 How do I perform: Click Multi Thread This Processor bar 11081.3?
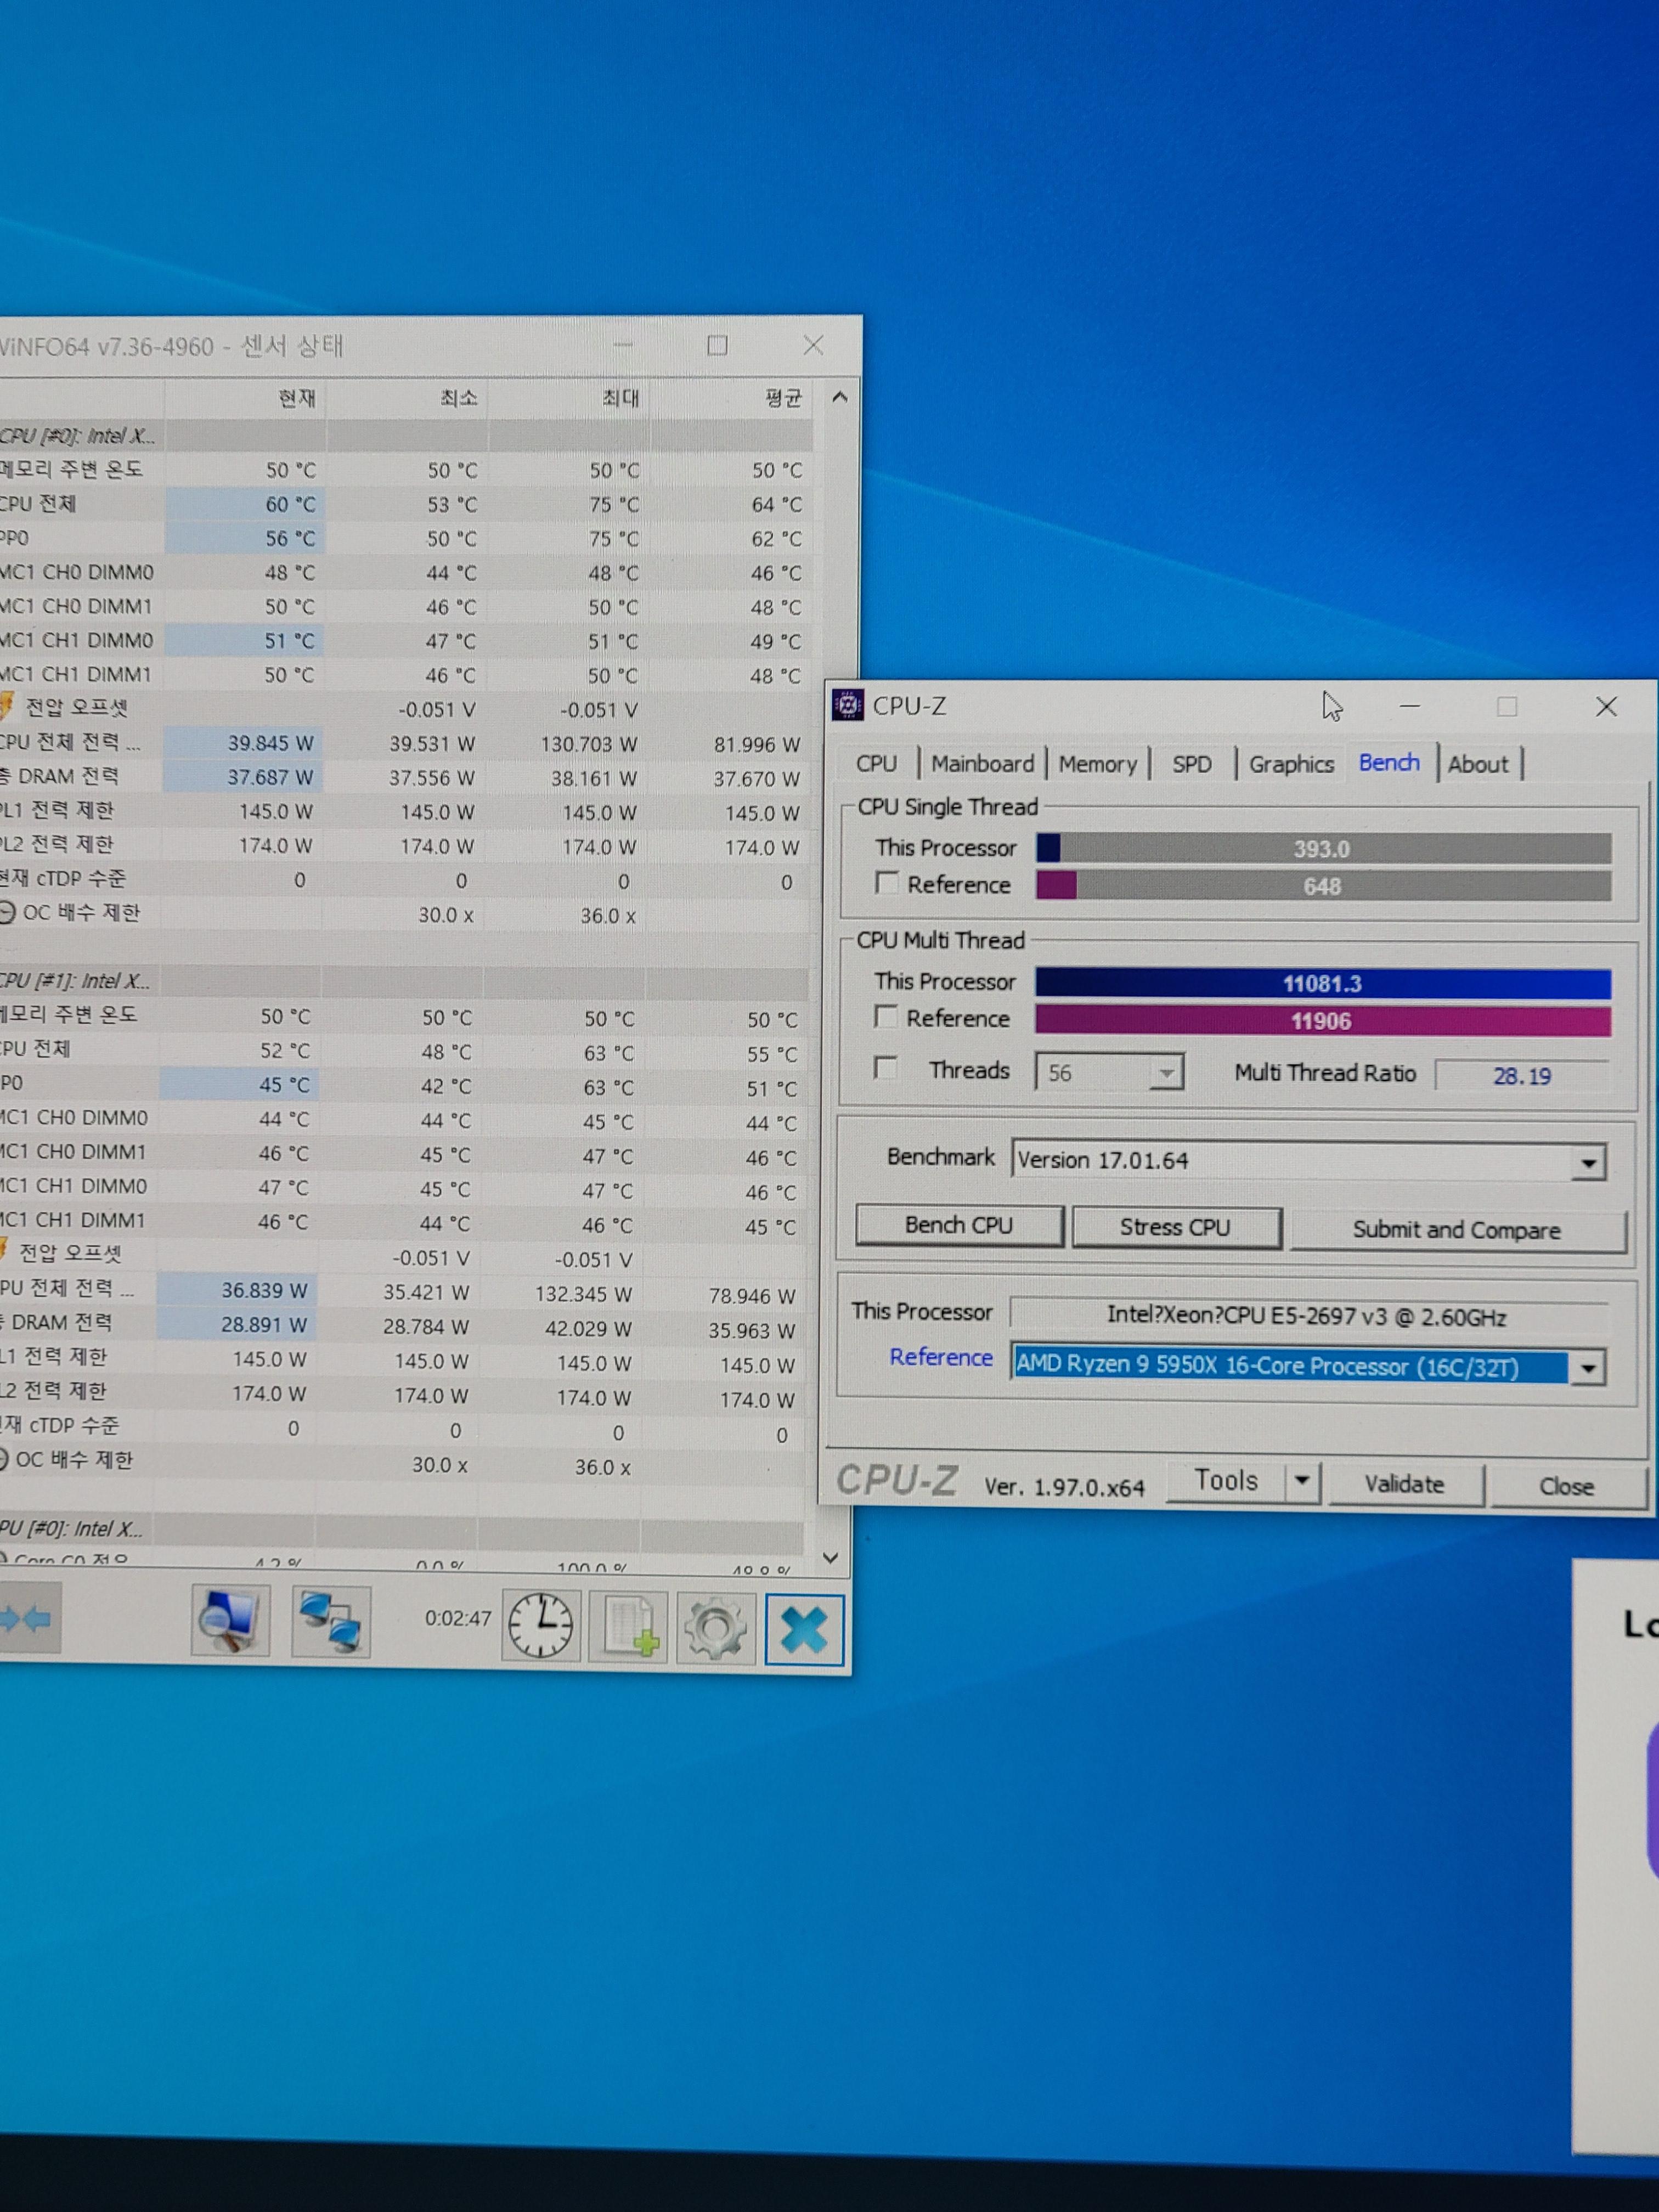(1323, 983)
